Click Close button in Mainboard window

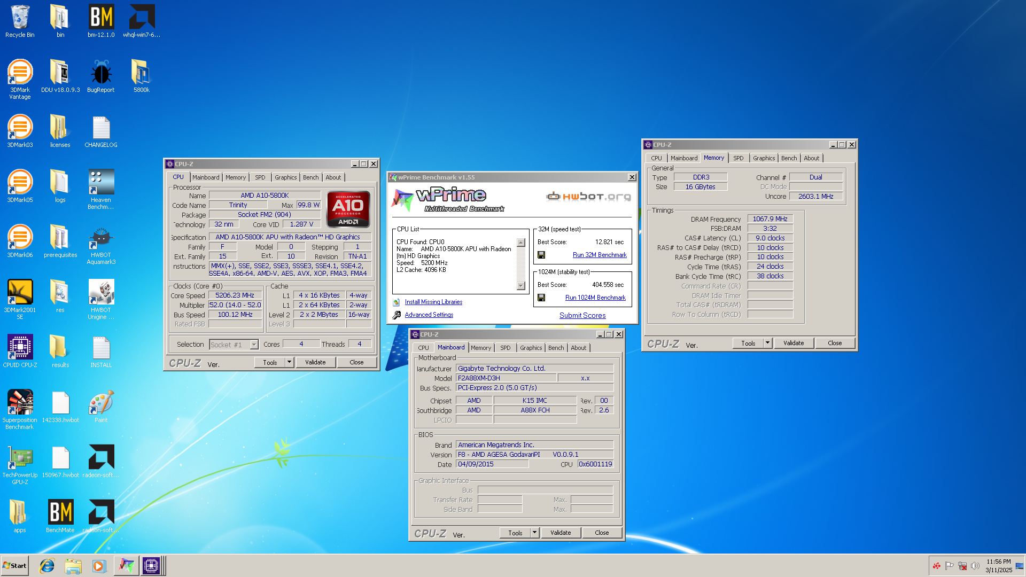pos(602,533)
